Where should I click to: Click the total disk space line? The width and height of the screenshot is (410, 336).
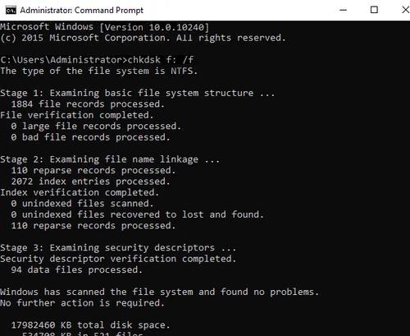(x=90, y=325)
